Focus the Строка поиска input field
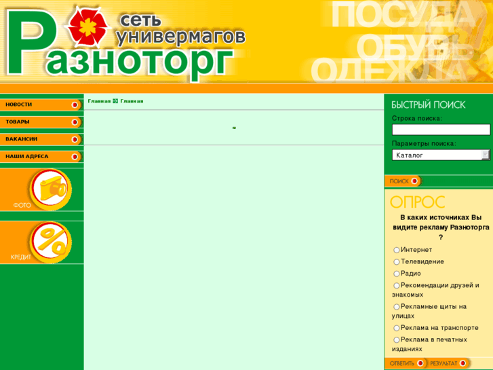Image resolution: width=493 pixels, height=370 pixels. pyautogui.click(x=441, y=130)
